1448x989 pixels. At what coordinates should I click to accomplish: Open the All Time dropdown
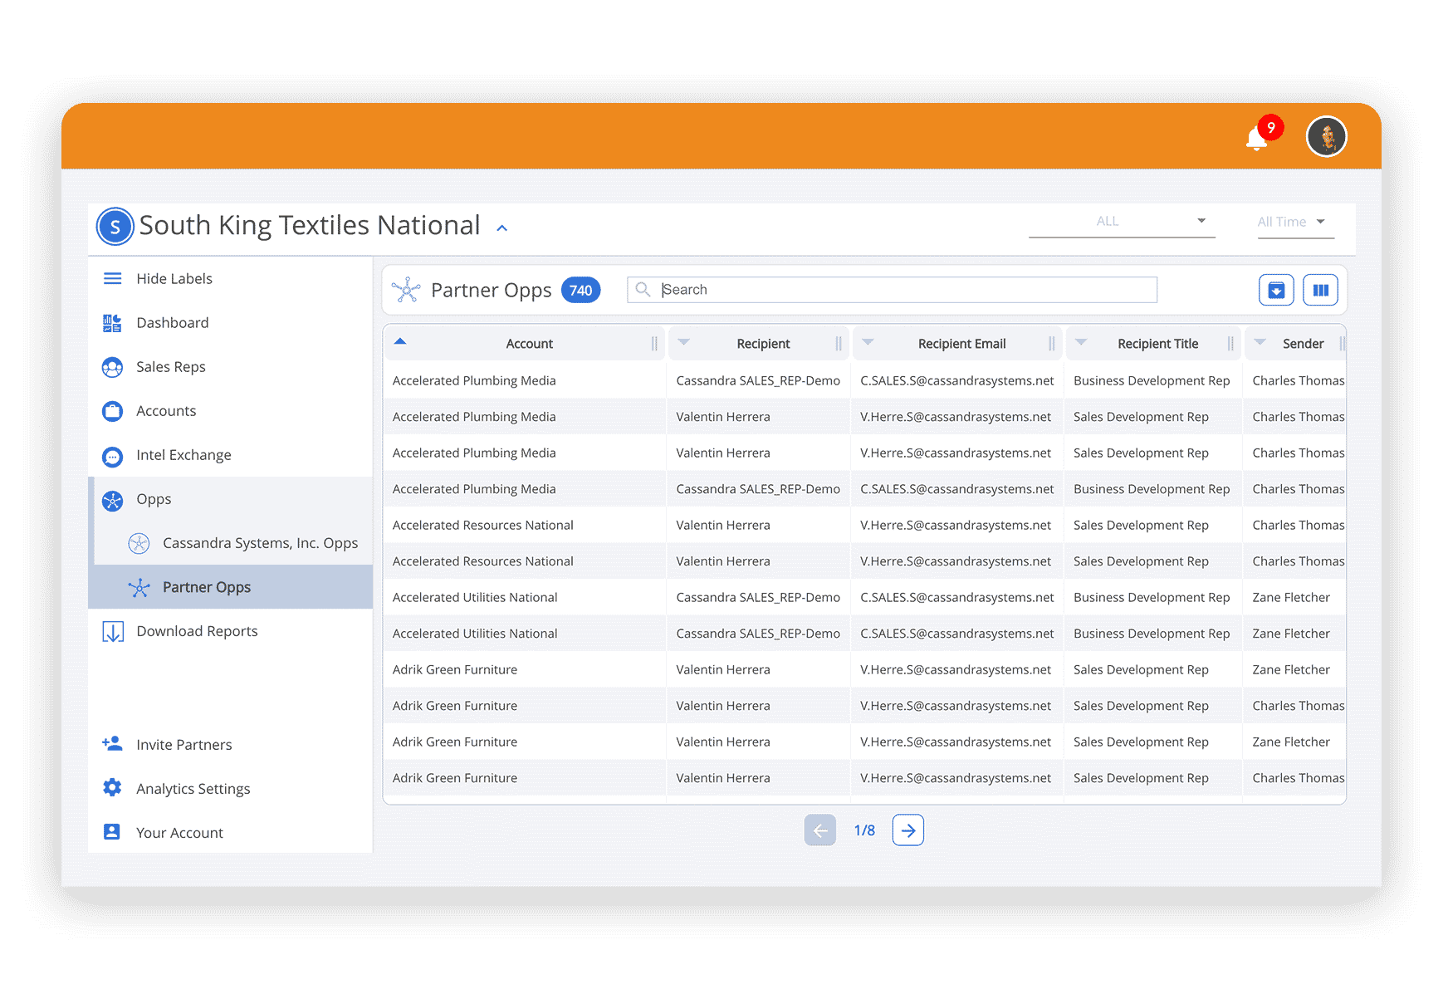pyautogui.click(x=1295, y=222)
